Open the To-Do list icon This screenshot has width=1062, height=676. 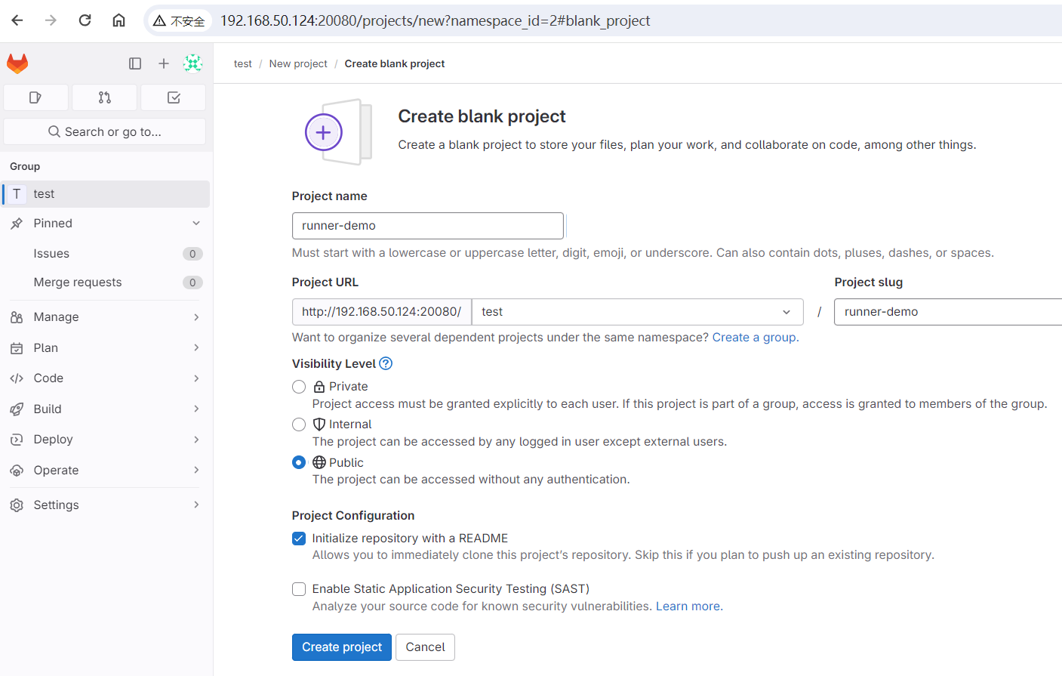tap(173, 97)
